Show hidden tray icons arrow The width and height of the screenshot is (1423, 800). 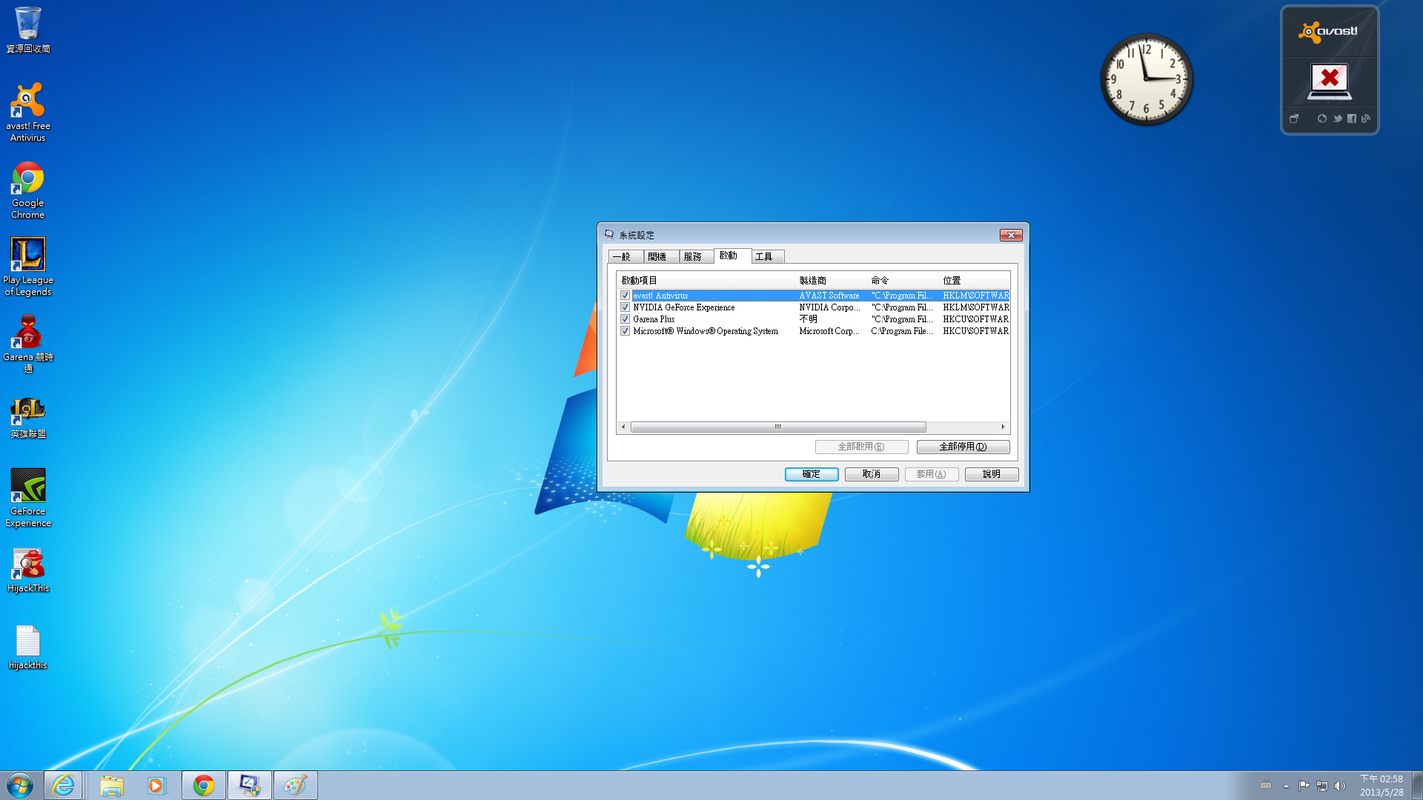1286,786
